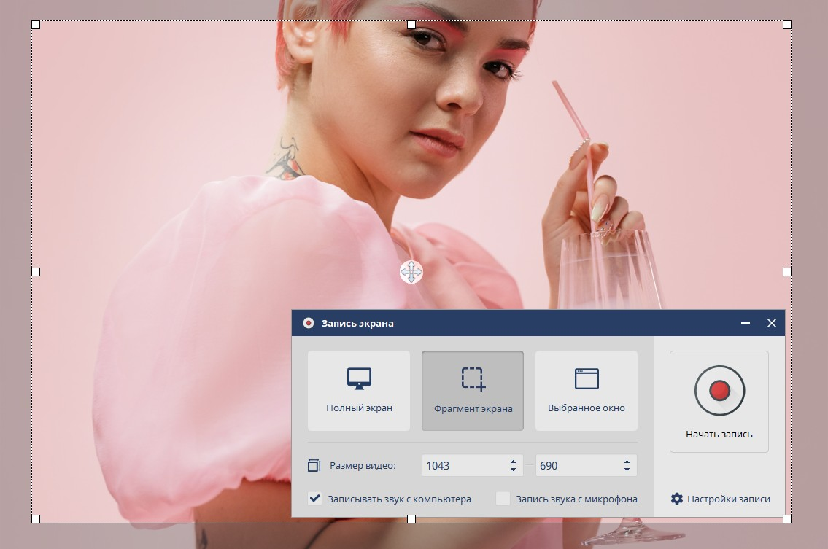Screen dimensions: 828x549
Task: Decrease video height with the down arrow
Action: click(627, 470)
